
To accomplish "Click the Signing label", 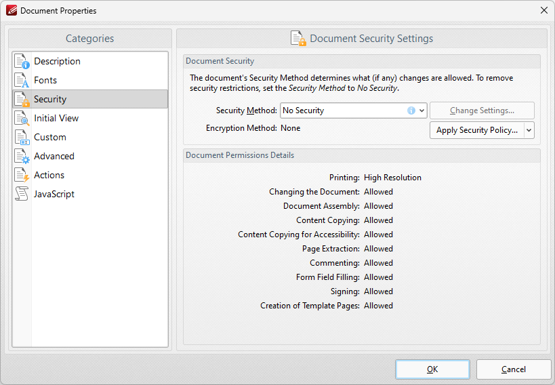I will [345, 291].
